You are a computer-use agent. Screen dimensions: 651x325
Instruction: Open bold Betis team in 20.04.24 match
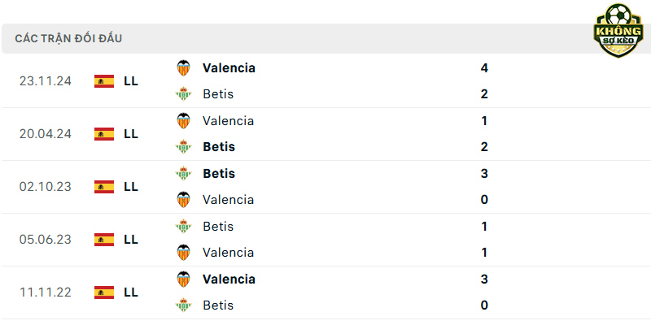pos(219,147)
